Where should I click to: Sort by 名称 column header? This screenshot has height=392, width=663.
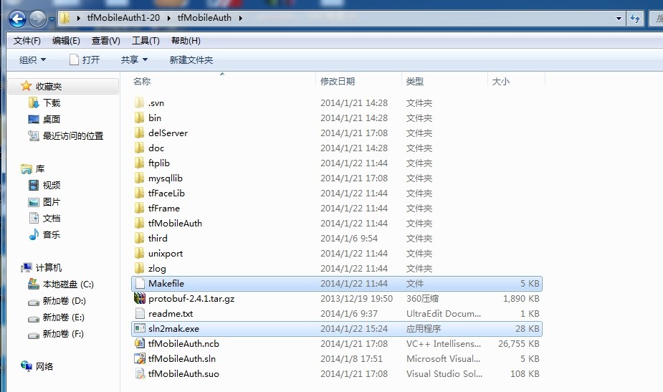(x=142, y=81)
